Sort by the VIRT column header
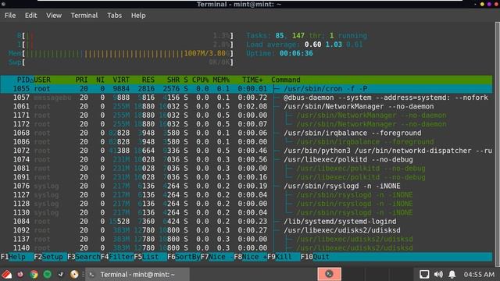The image size is (500, 281). (x=121, y=80)
